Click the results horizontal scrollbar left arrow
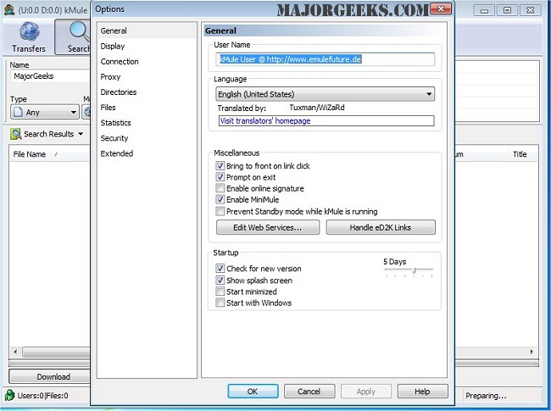This screenshot has width=551, height=411. [x=15, y=352]
